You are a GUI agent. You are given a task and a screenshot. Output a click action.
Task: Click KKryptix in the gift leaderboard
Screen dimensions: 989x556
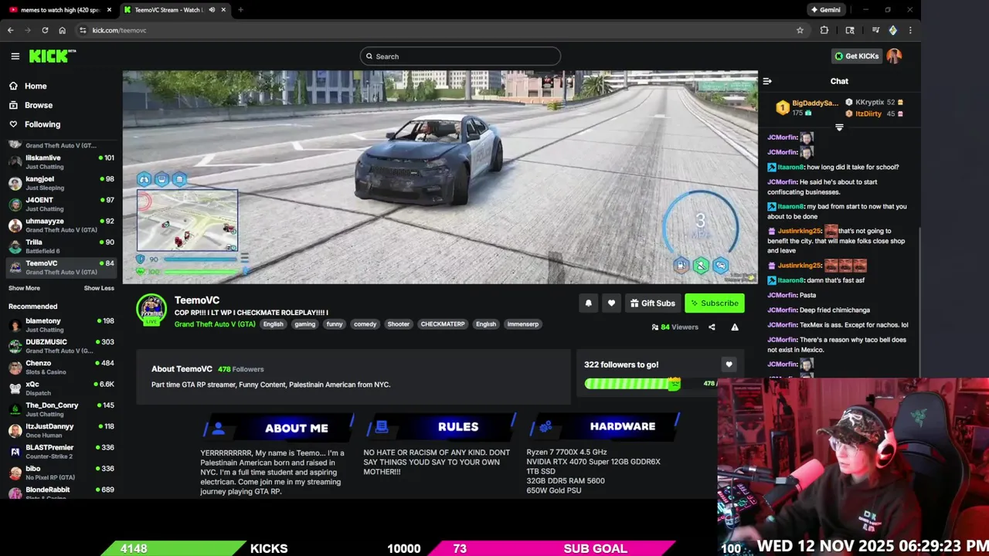[x=869, y=102]
